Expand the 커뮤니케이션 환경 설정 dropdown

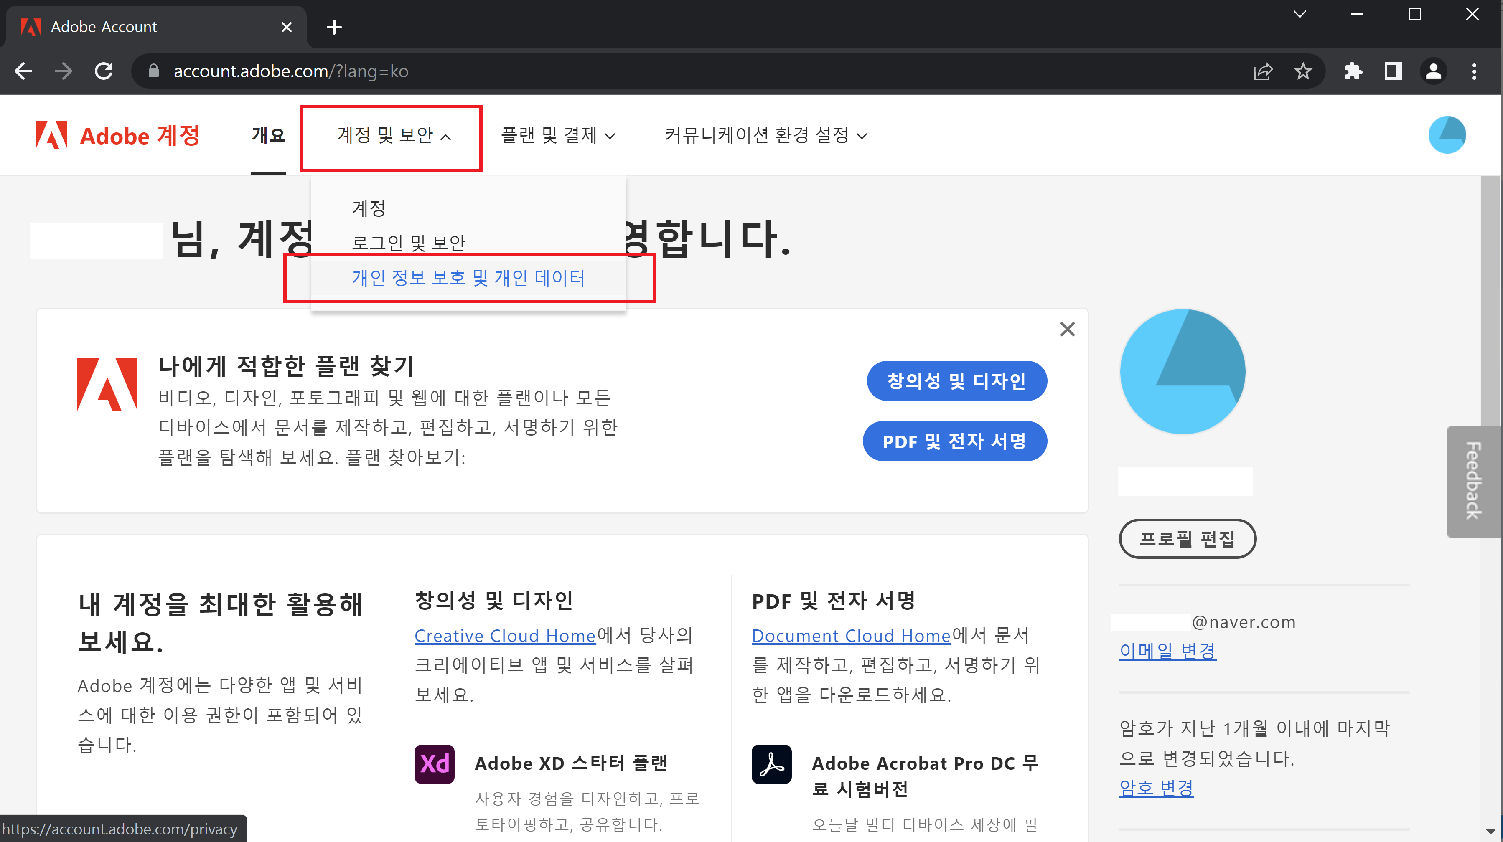(766, 135)
